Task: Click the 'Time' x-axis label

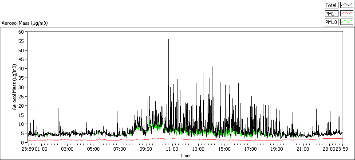Action: [x=185, y=156]
